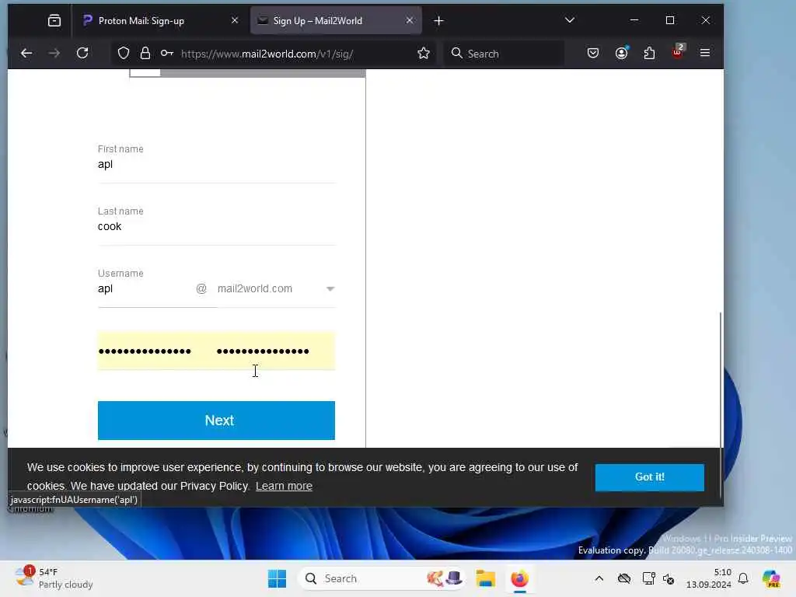Close the Sign Up – Mail2World tab
The width and height of the screenshot is (796, 597).
[x=410, y=20]
